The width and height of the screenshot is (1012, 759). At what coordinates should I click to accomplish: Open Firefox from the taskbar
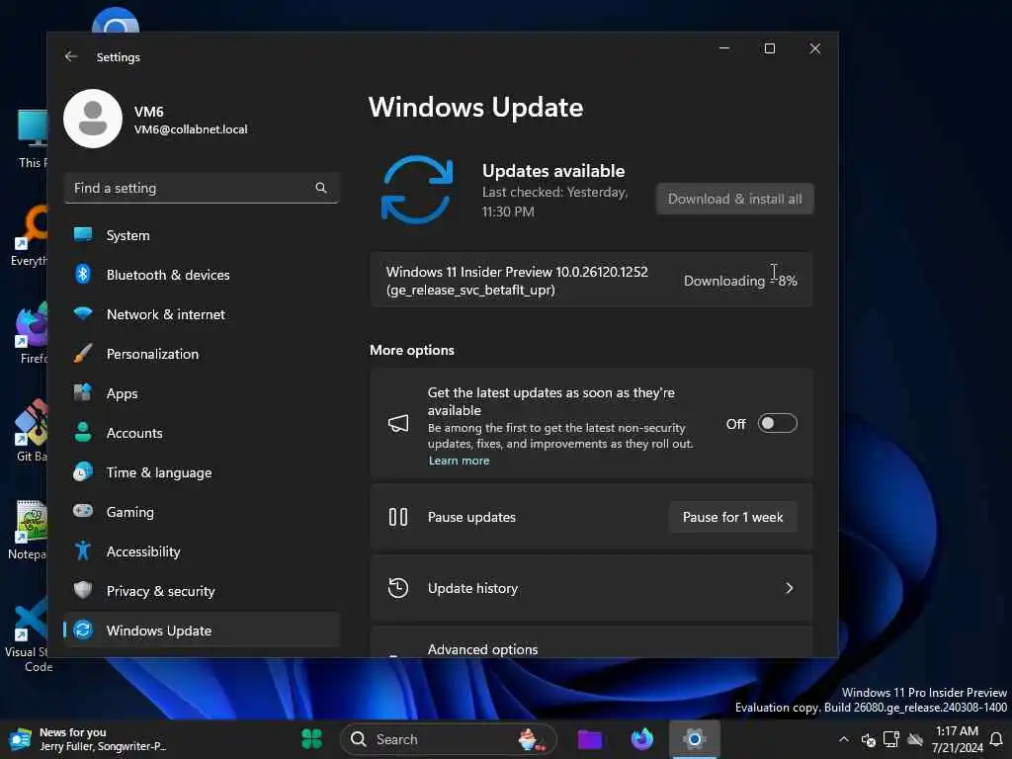tap(642, 739)
